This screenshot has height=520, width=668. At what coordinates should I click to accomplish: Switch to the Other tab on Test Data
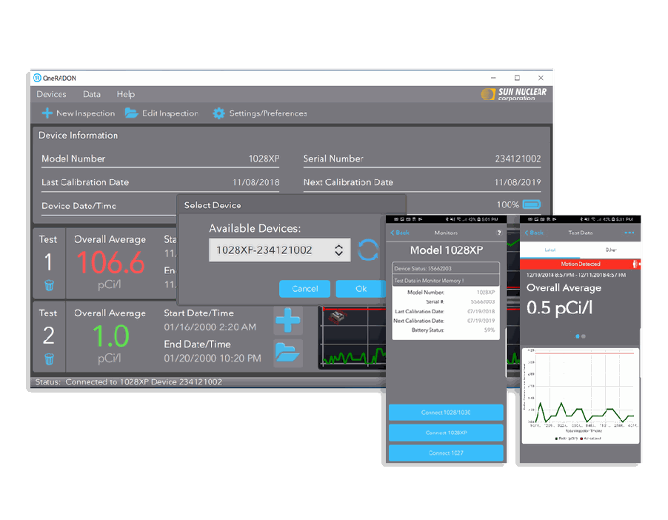coord(610,247)
